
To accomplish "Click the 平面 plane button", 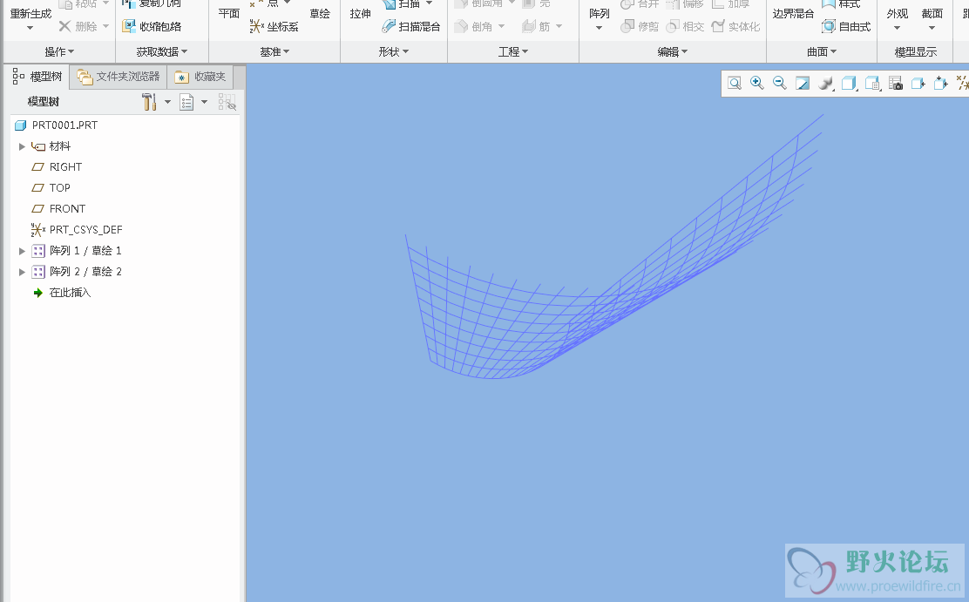I will pos(228,14).
